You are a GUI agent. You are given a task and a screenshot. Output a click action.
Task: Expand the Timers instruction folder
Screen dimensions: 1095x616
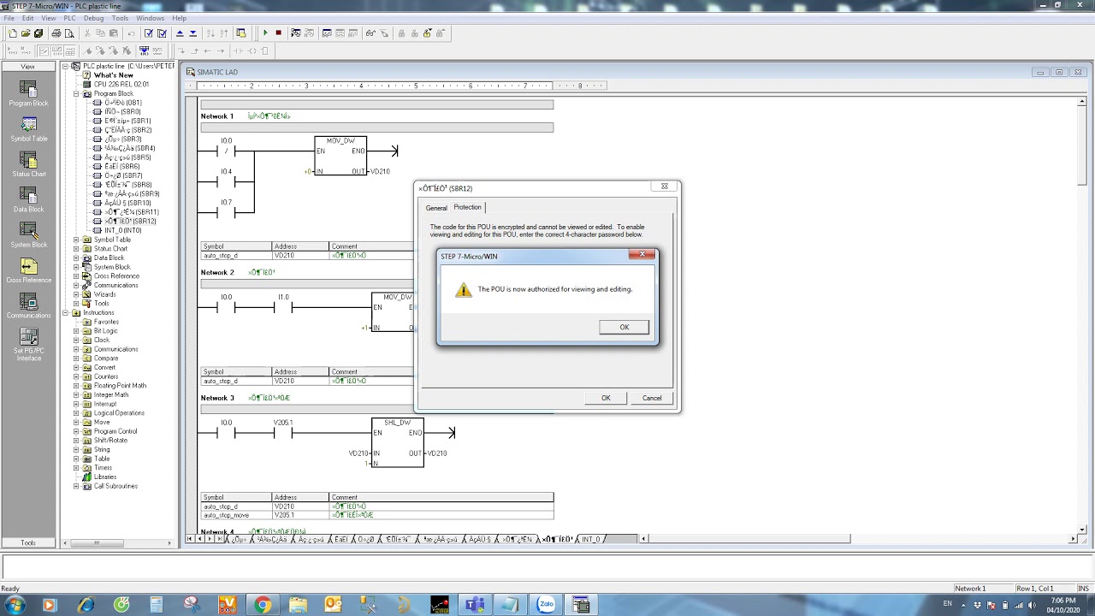coord(76,468)
